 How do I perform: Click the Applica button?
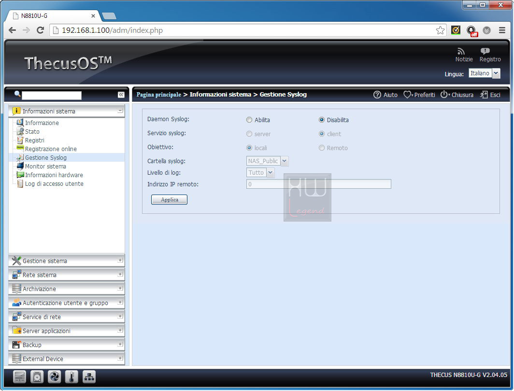[x=169, y=199]
